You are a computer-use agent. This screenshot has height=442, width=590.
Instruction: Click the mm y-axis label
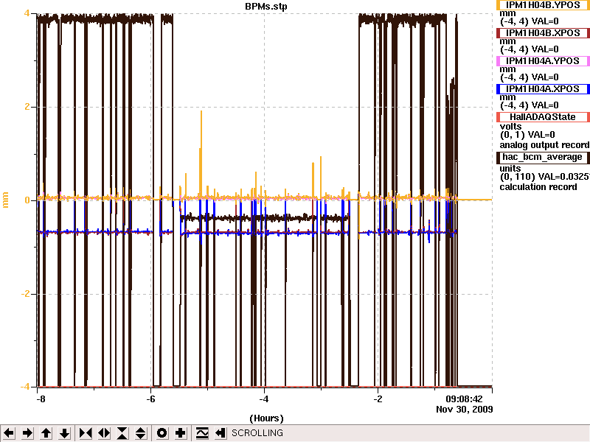pyautogui.click(x=5, y=200)
